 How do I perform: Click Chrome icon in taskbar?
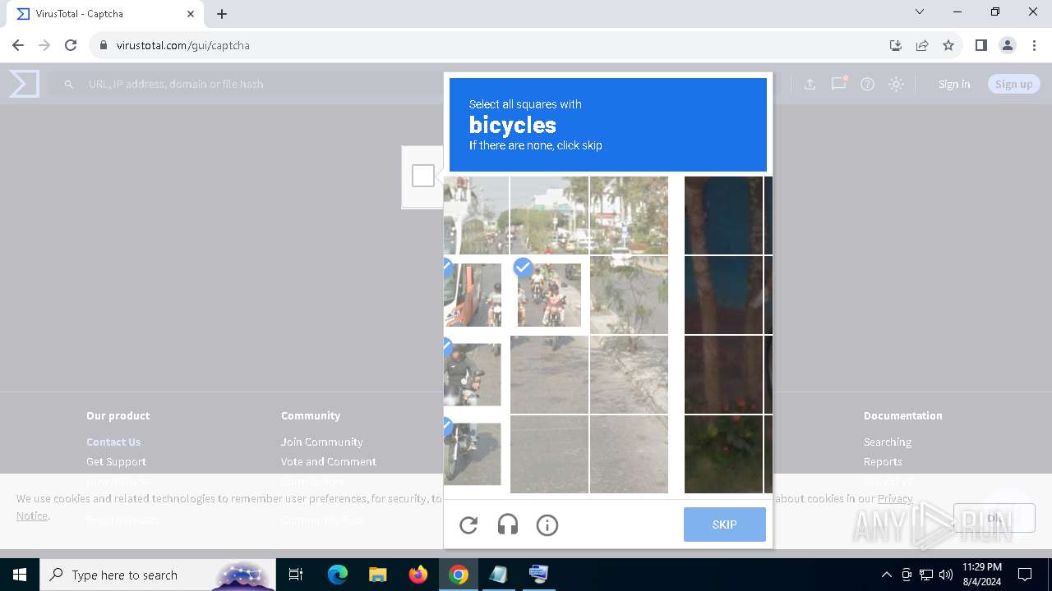[459, 575]
